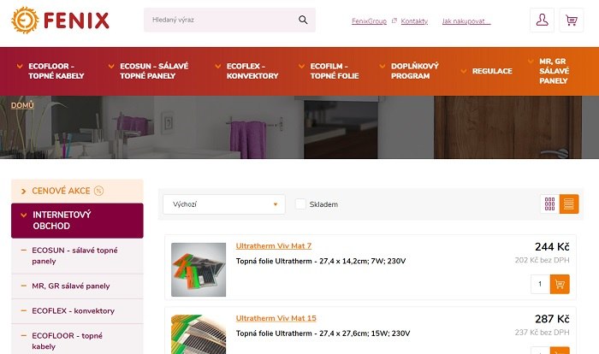The width and height of the screenshot is (599, 354).
Task: Click the 244 Kč price text
Action: coord(552,247)
